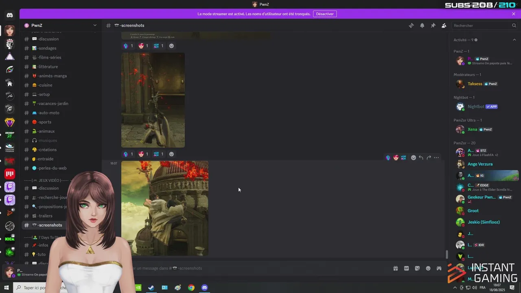Open Steam from the taskbar
The width and height of the screenshot is (521, 293).
coord(151,288)
